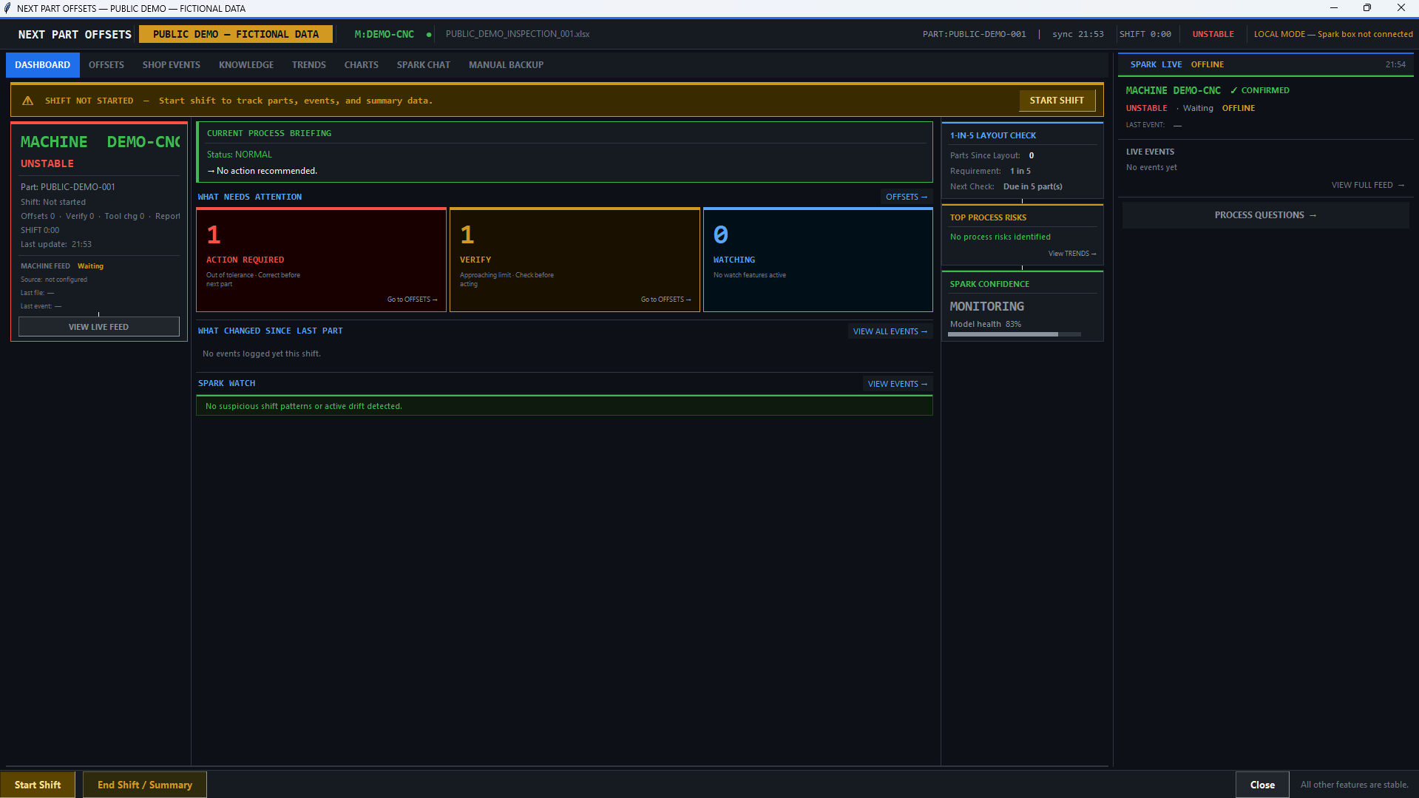Click No events yet under Live Events
The height and width of the screenshot is (798, 1419).
coord(1151,167)
